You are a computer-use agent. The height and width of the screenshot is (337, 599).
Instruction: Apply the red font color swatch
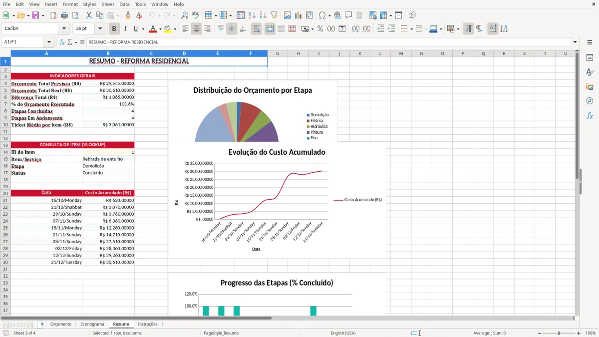153,29
